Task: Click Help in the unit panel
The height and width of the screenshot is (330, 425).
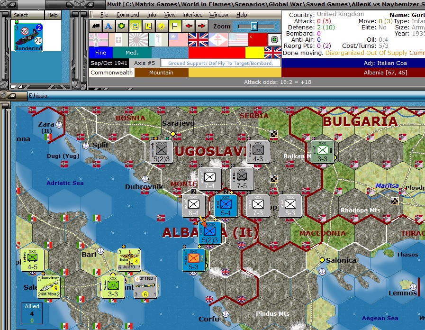Action: pyautogui.click(x=52, y=15)
